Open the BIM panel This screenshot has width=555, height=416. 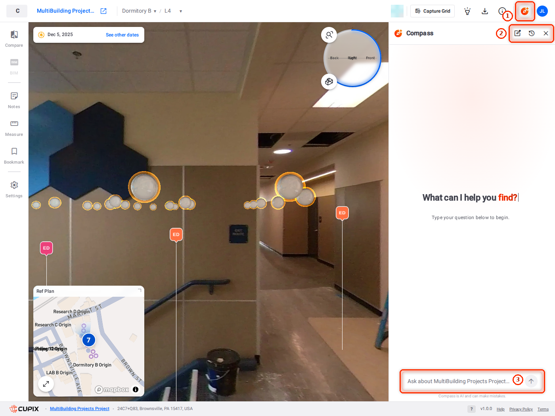tap(14, 67)
